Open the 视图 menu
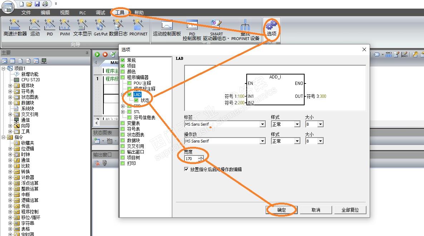 pos(65,13)
